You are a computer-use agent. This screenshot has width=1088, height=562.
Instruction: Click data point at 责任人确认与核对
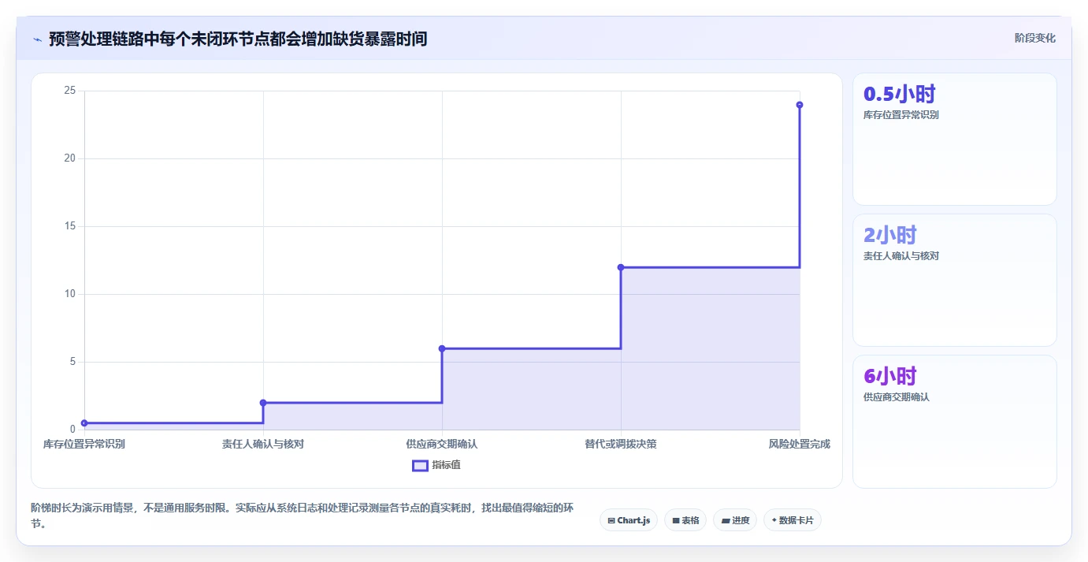point(263,403)
